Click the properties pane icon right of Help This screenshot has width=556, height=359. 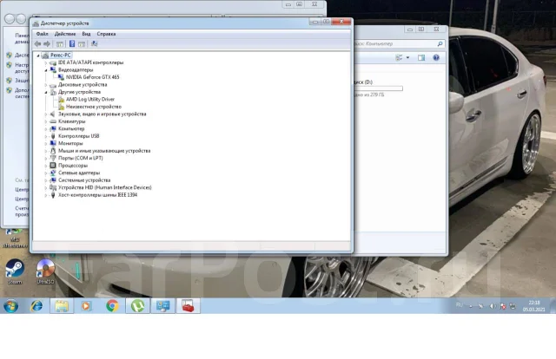pos(82,44)
